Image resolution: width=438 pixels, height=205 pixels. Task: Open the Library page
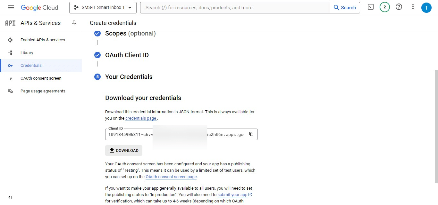tap(27, 52)
